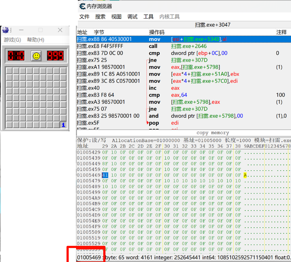Click the hex row address 01005439
The image size is (291, 262).
point(89,158)
